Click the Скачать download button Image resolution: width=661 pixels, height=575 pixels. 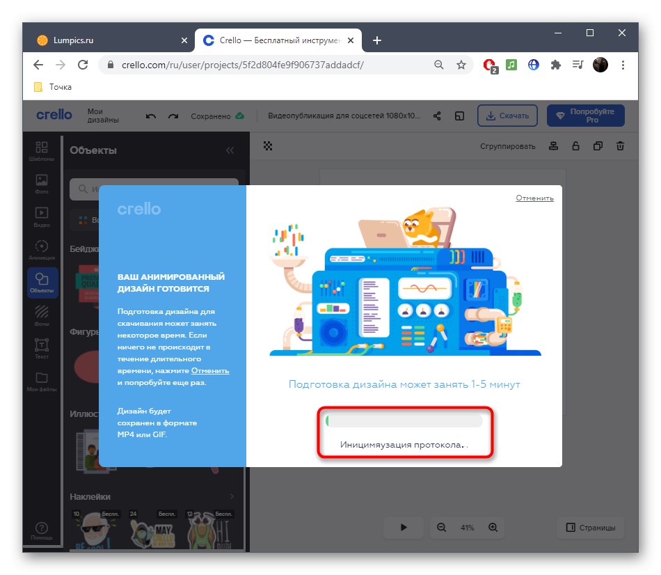[507, 116]
